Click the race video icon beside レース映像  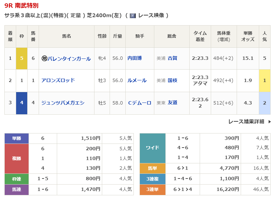[133, 16]
